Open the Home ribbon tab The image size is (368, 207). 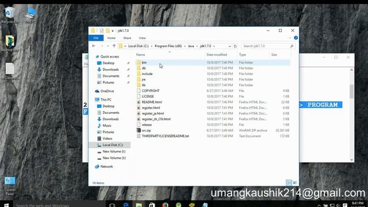click(x=111, y=38)
